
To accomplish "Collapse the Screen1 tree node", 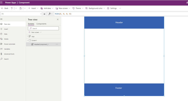I will 27,40.
